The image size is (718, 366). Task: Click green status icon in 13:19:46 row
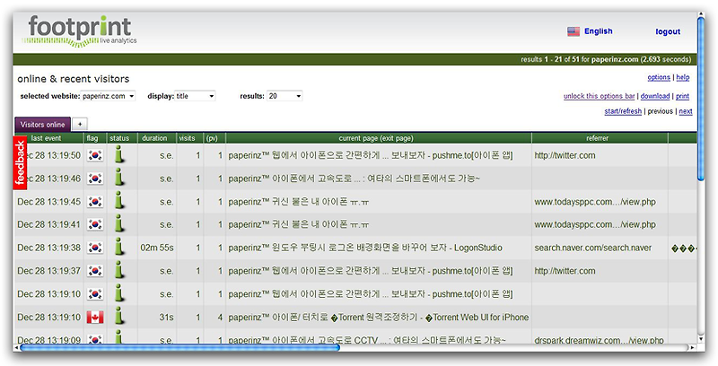click(119, 178)
